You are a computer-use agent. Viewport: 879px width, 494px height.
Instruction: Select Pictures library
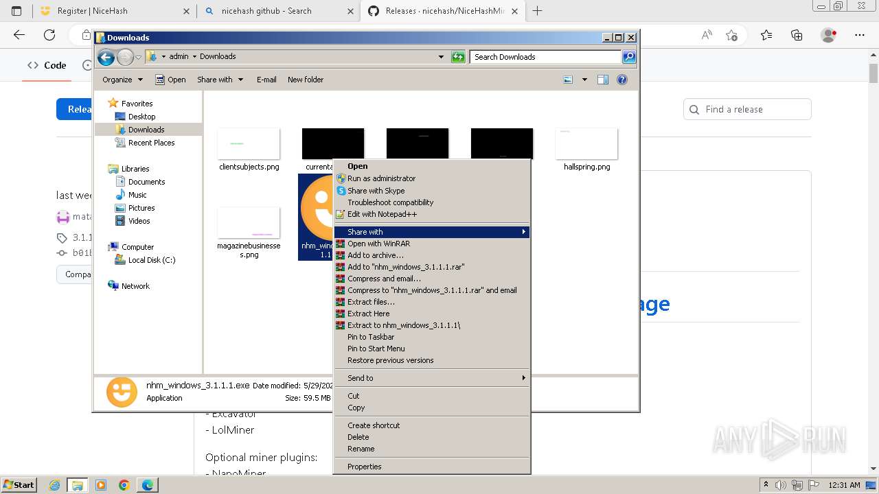141,208
